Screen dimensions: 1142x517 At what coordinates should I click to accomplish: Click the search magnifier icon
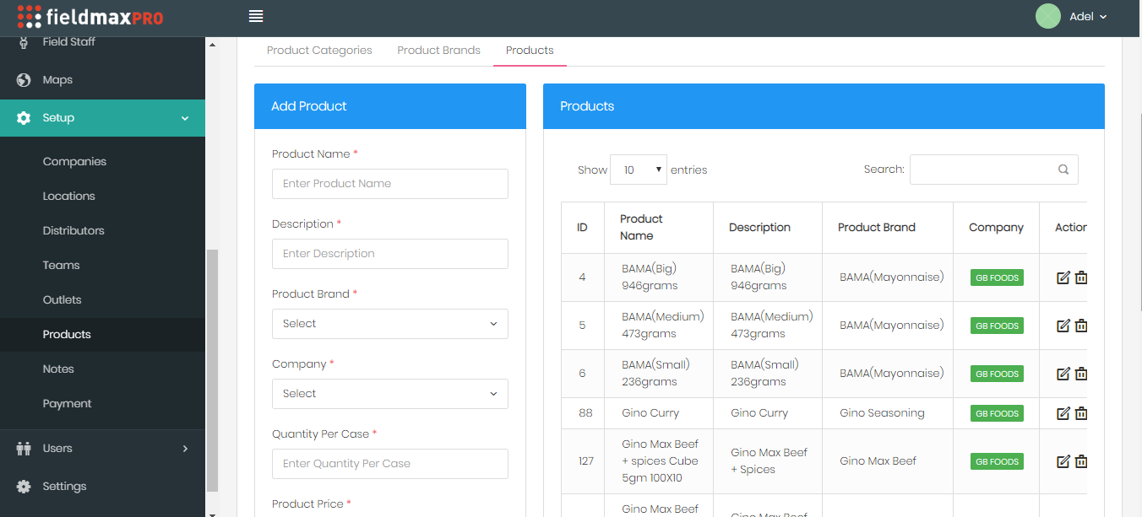point(1063,170)
